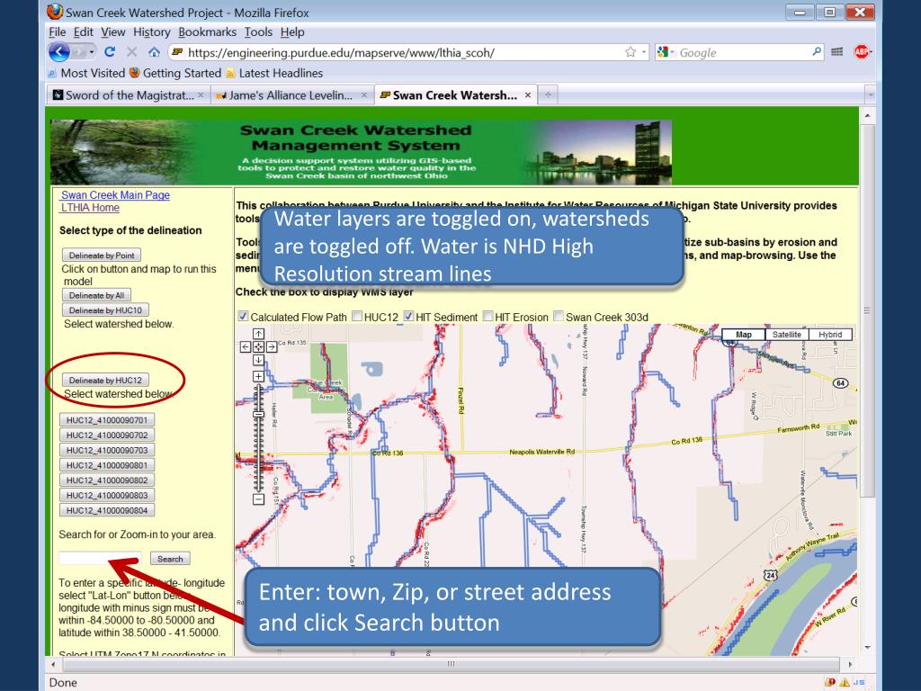Open the File menu
Viewport: 921px width, 691px height.
coord(57,32)
